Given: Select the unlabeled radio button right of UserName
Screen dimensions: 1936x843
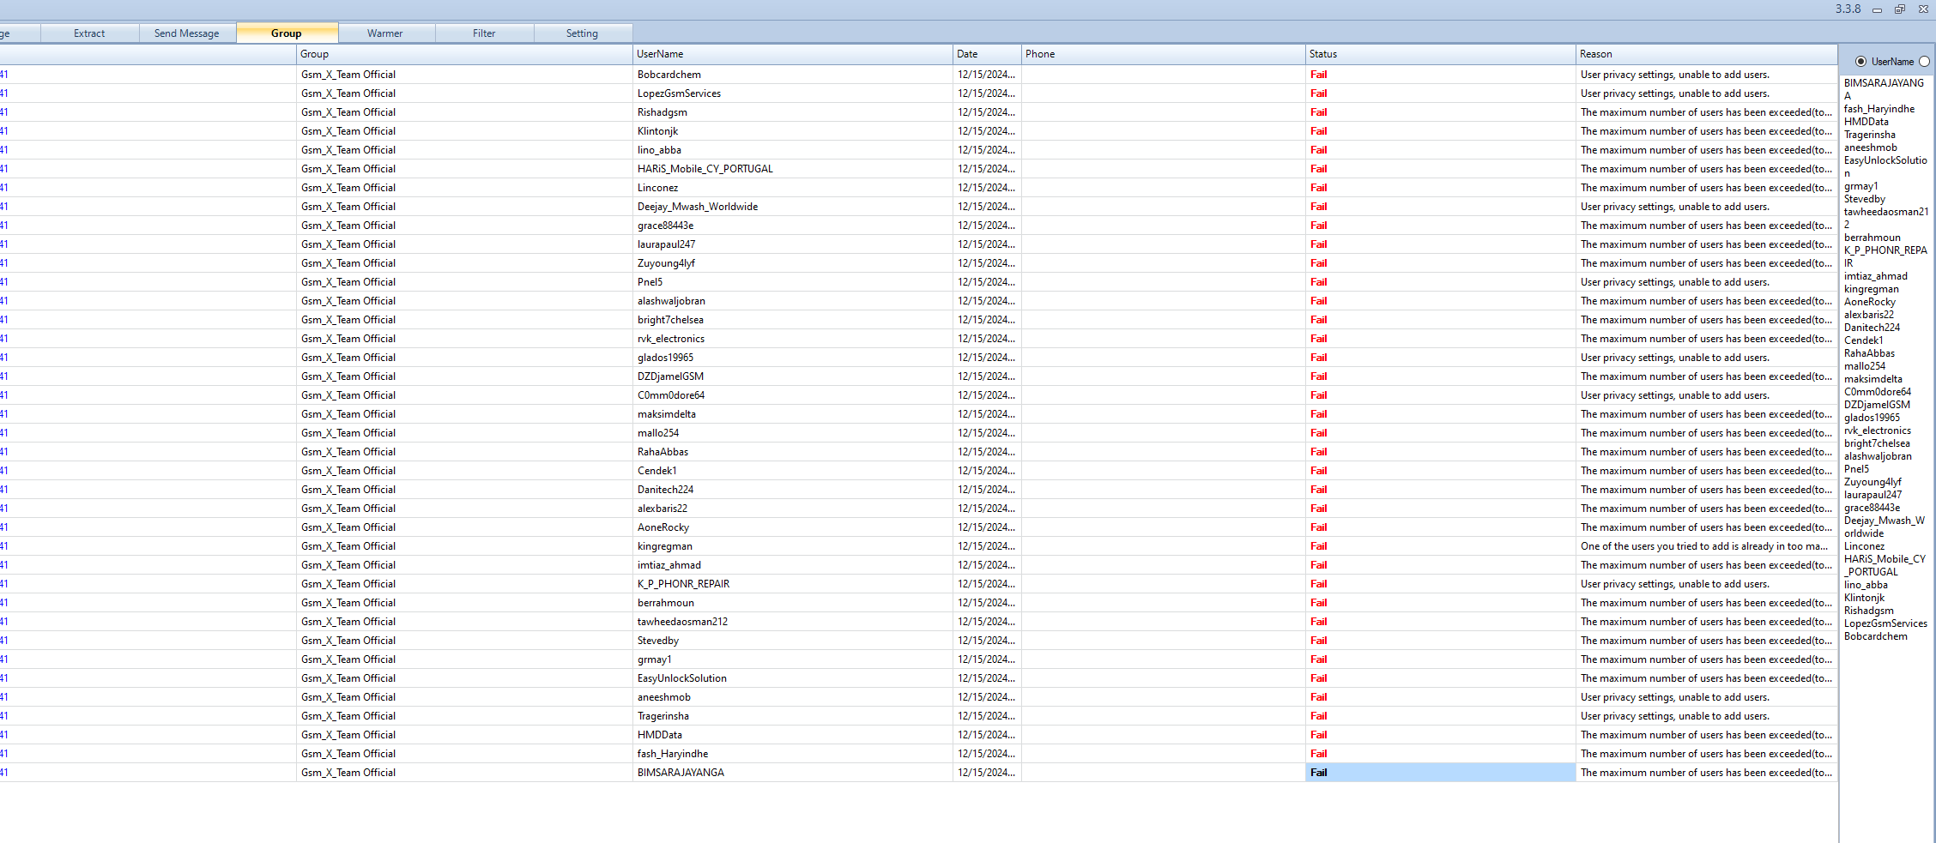Looking at the screenshot, I should (x=1924, y=62).
